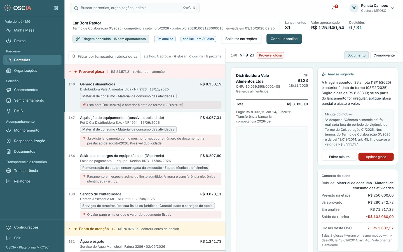
Task: Select Parcerias menu item
Action: [32, 60]
